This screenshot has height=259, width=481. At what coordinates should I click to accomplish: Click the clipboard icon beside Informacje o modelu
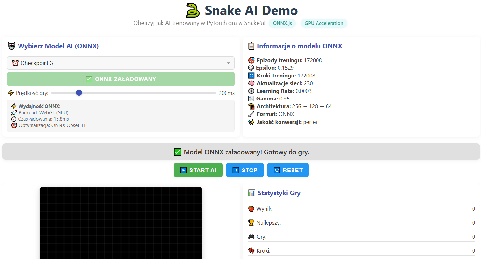[251, 46]
